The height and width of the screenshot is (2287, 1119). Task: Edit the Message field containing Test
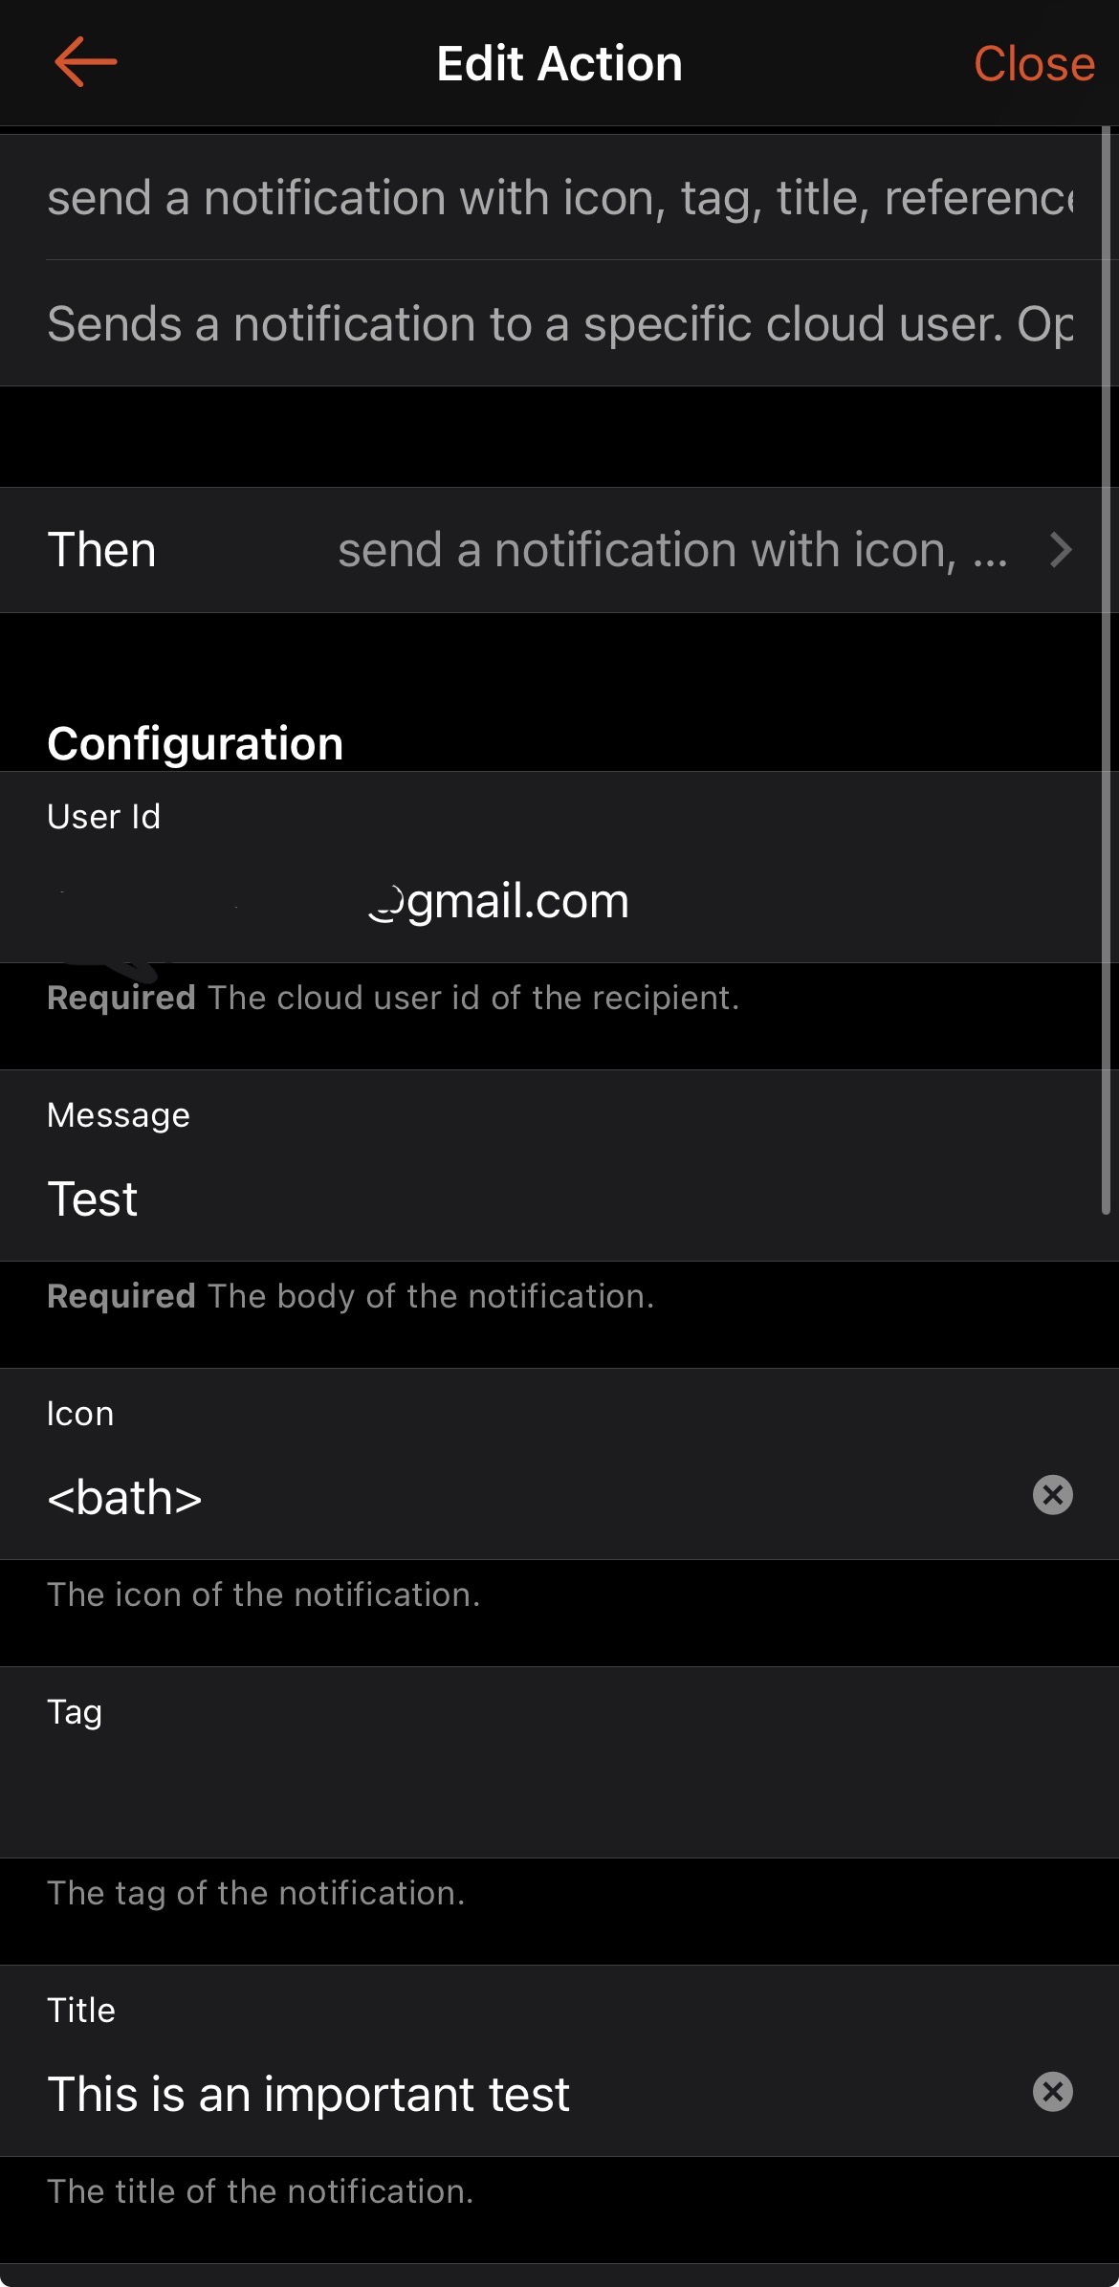pos(536,1199)
